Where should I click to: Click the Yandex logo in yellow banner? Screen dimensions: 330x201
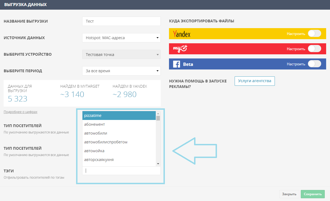(x=182, y=34)
